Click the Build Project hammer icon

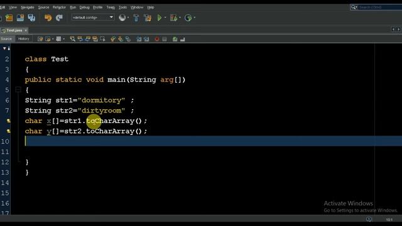136,18
